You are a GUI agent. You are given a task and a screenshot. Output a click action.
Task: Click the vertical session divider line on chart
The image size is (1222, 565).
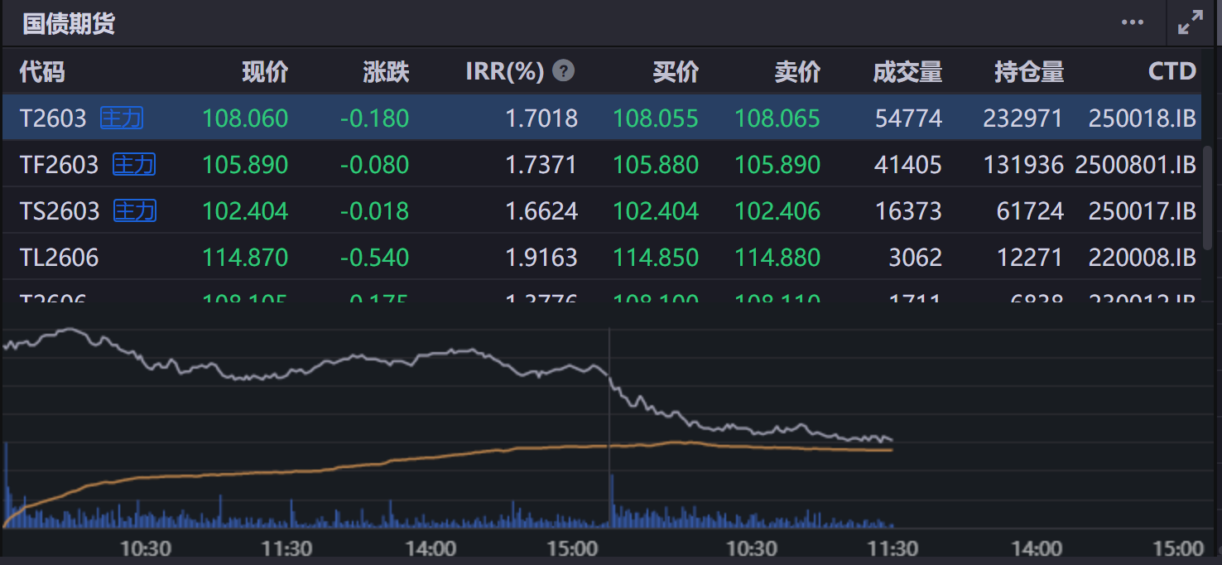pyautogui.click(x=609, y=427)
